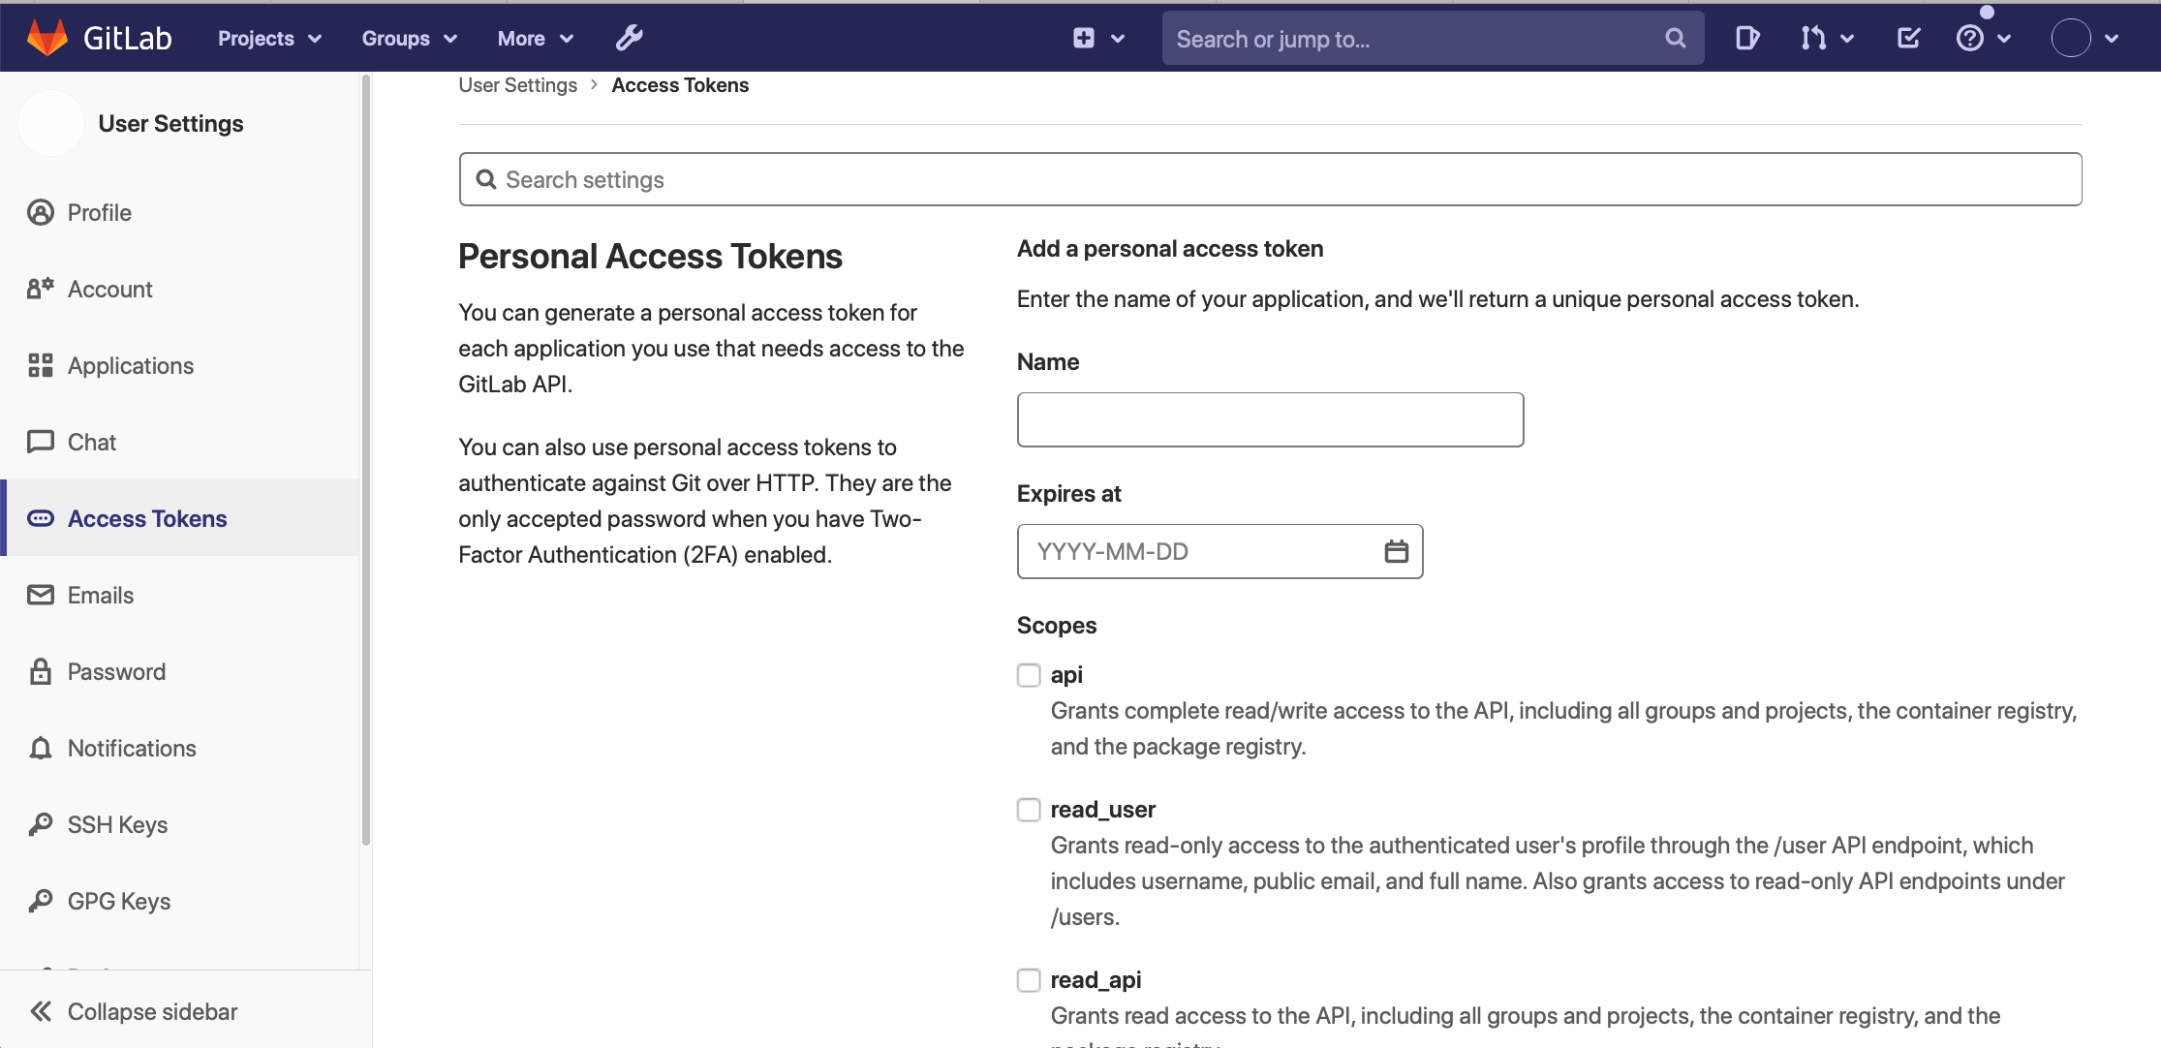Tick the read_api scope checkbox
The width and height of the screenshot is (2161, 1048).
(1029, 980)
